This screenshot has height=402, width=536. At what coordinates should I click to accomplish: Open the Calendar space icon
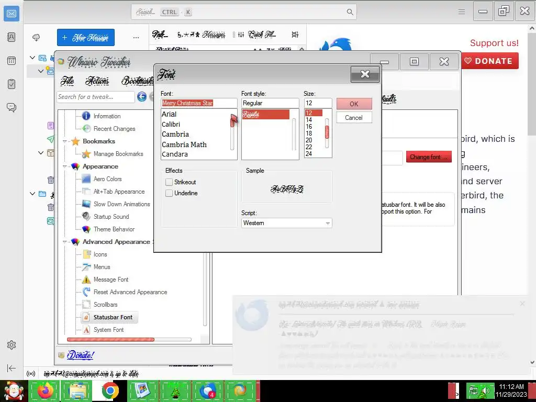(x=12, y=61)
